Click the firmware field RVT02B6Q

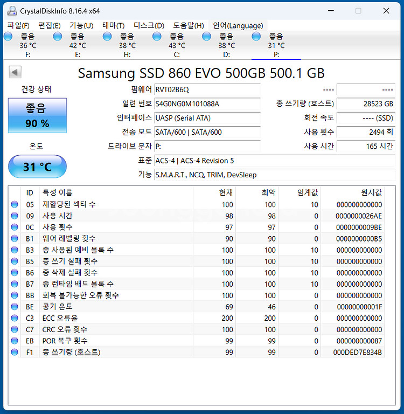pyautogui.click(x=207, y=90)
